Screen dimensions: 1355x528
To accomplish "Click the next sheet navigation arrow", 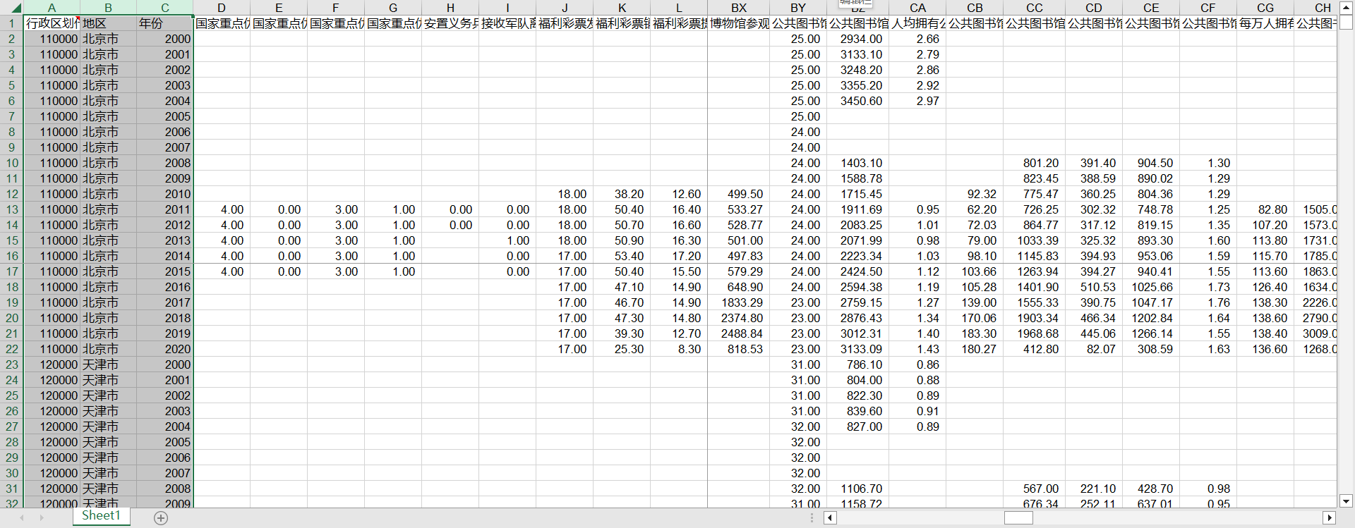I will coord(42,518).
